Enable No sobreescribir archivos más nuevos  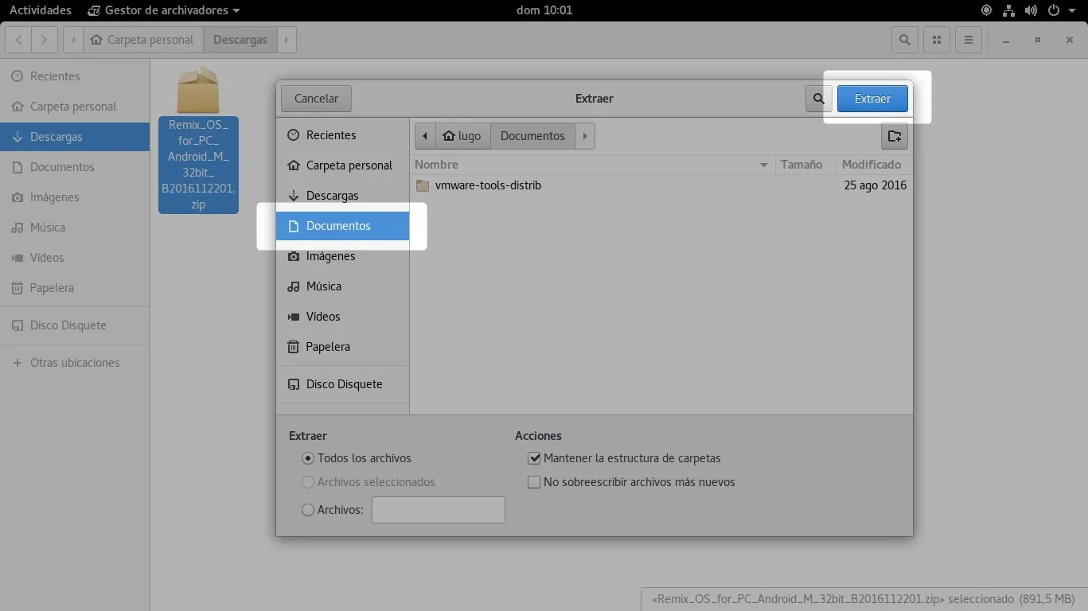pyautogui.click(x=534, y=481)
